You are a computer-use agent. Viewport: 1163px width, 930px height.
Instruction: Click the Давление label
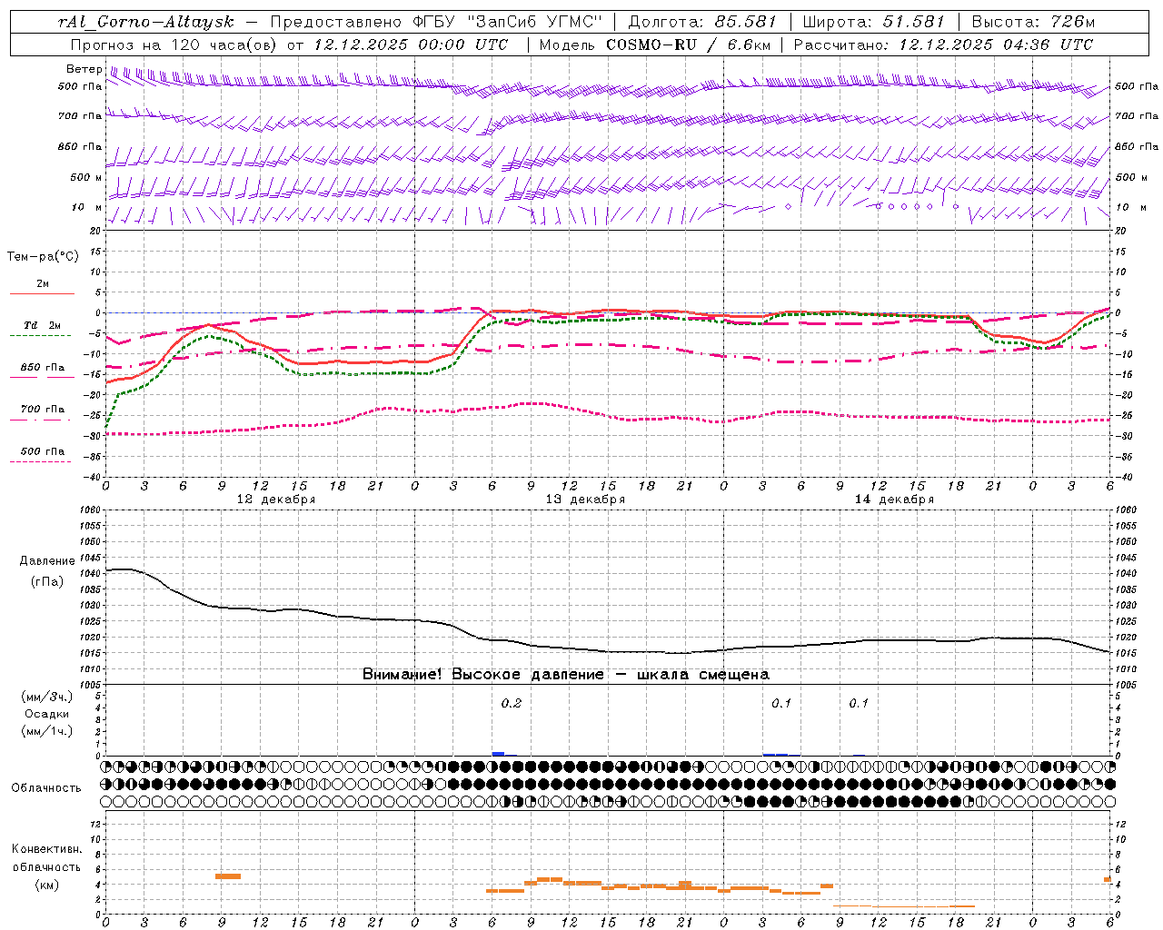tap(47, 561)
